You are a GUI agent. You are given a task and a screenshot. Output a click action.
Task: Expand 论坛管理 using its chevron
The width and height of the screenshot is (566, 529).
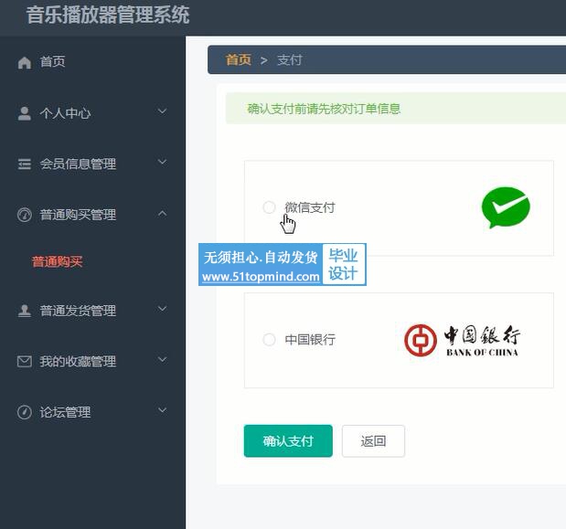[x=163, y=410]
